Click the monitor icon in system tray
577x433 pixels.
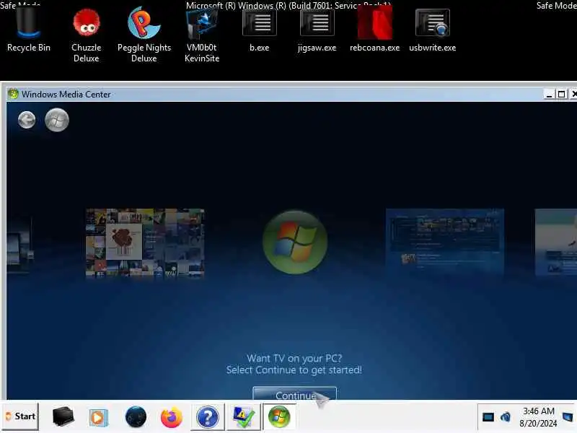tap(488, 417)
